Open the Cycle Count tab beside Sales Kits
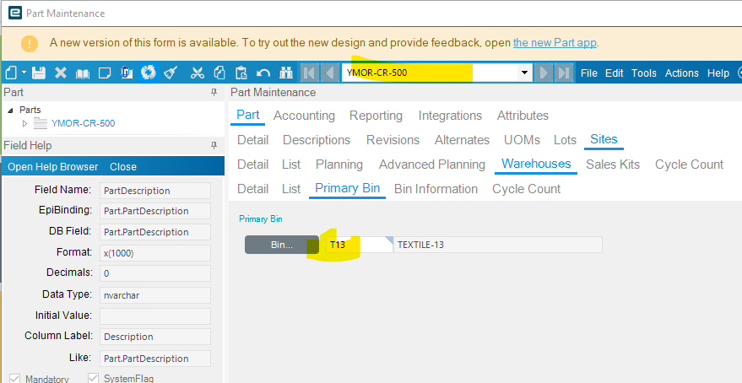 (x=689, y=165)
